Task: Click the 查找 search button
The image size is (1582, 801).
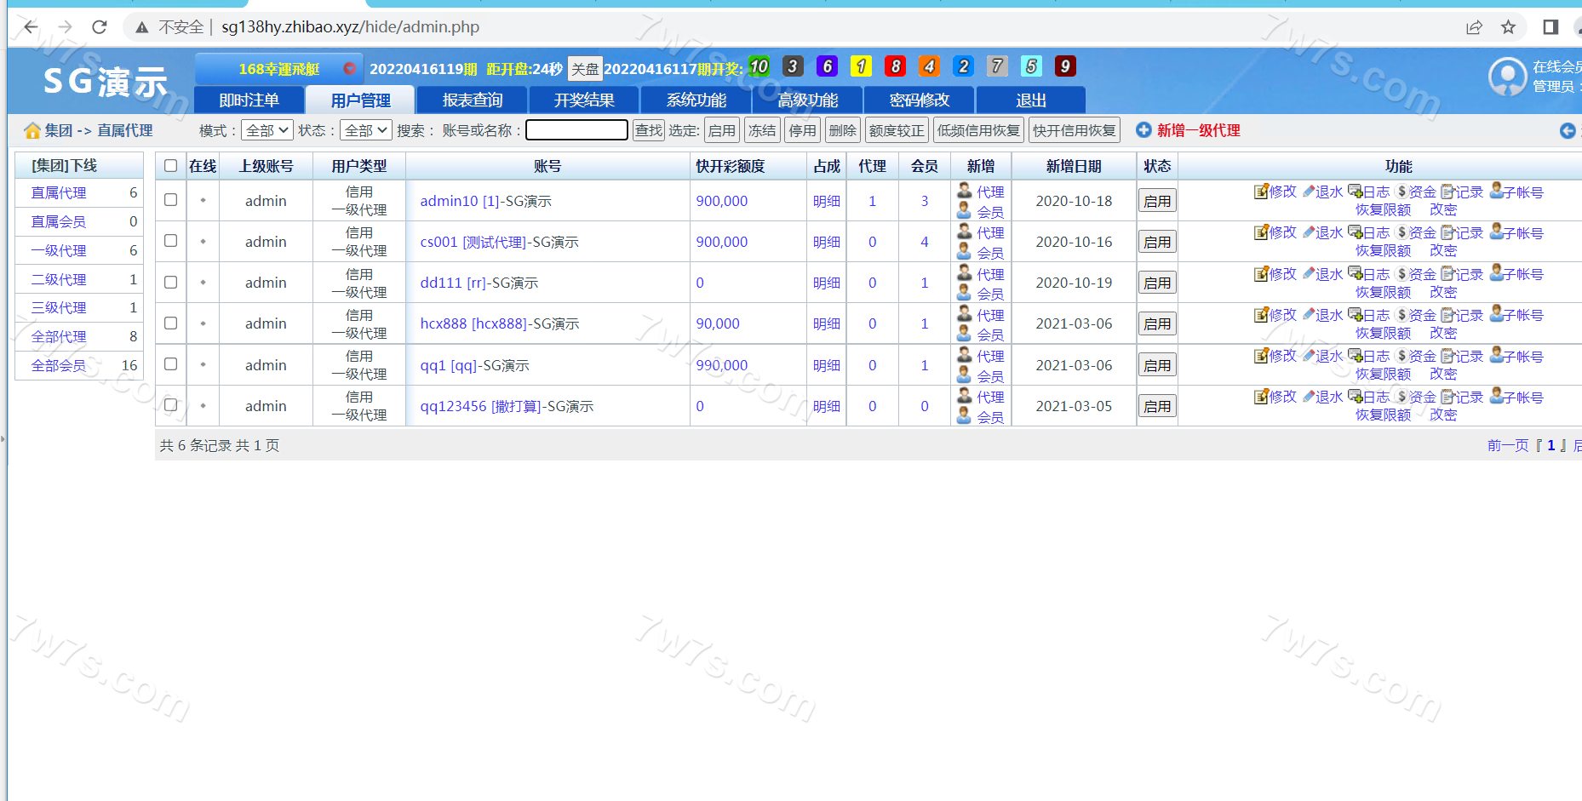Action: [x=648, y=130]
